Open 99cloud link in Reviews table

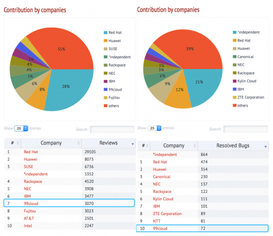click(31, 204)
